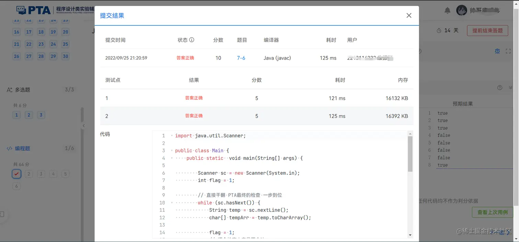Open question number 20
This screenshot has height=242, width=519.
click(x=66, y=32)
